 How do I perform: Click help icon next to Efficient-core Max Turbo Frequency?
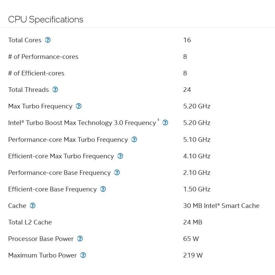[x=120, y=156]
